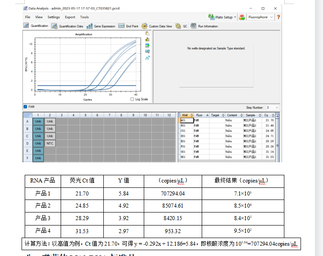The image size is (323, 256).
Task: Click the results table scrollbar thumb
Action: [277, 146]
